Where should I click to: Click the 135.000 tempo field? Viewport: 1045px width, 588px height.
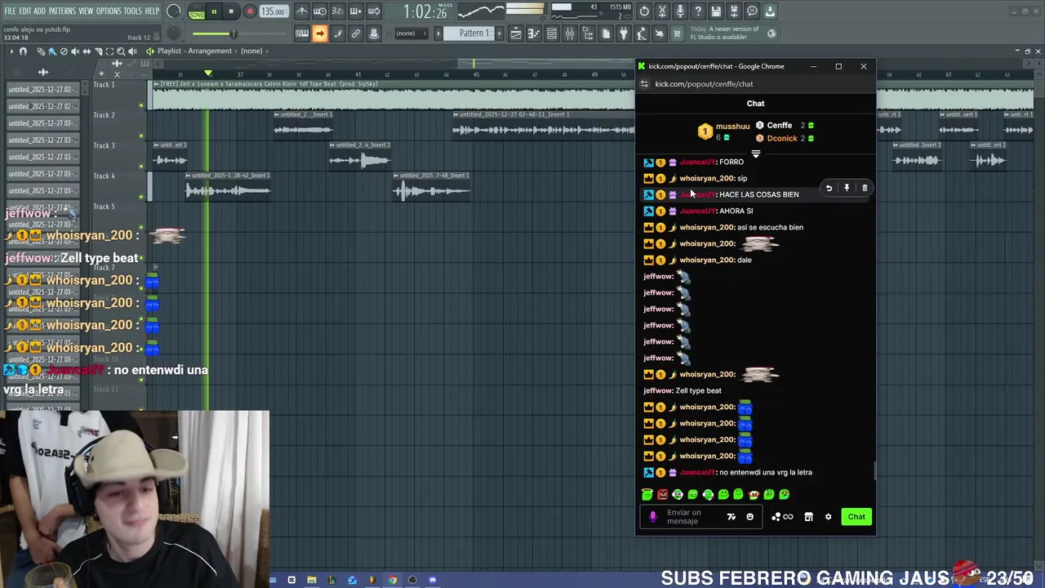(273, 11)
